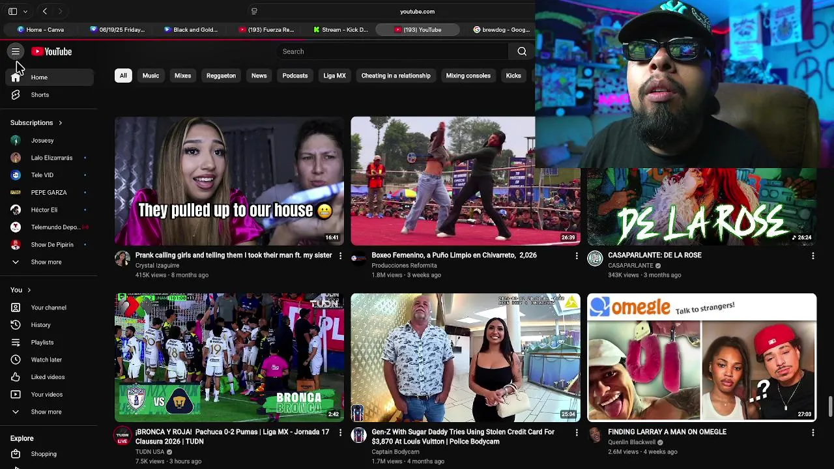The width and height of the screenshot is (834, 469).
Task: Open the Show De Pipirín subscription
Action: (50, 245)
